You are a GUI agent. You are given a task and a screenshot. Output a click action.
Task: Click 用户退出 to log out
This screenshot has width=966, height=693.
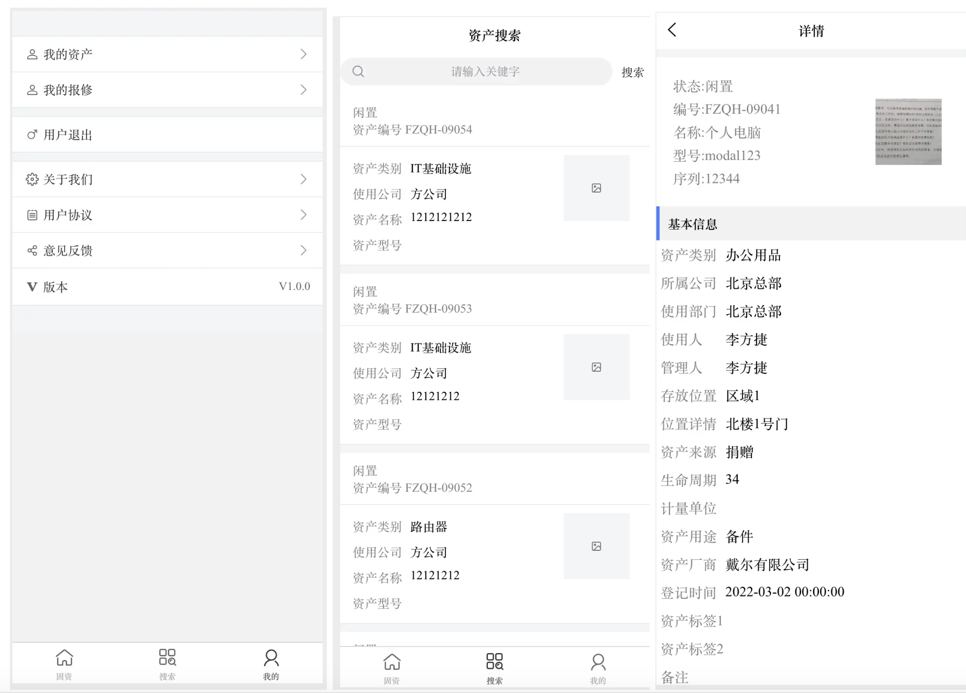(167, 135)
